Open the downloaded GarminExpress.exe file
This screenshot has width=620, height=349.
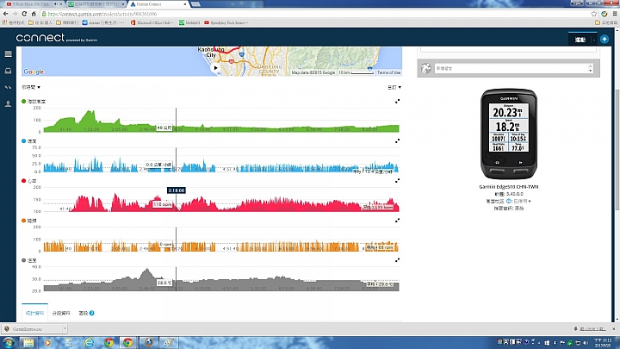click(x=32, y=328)
